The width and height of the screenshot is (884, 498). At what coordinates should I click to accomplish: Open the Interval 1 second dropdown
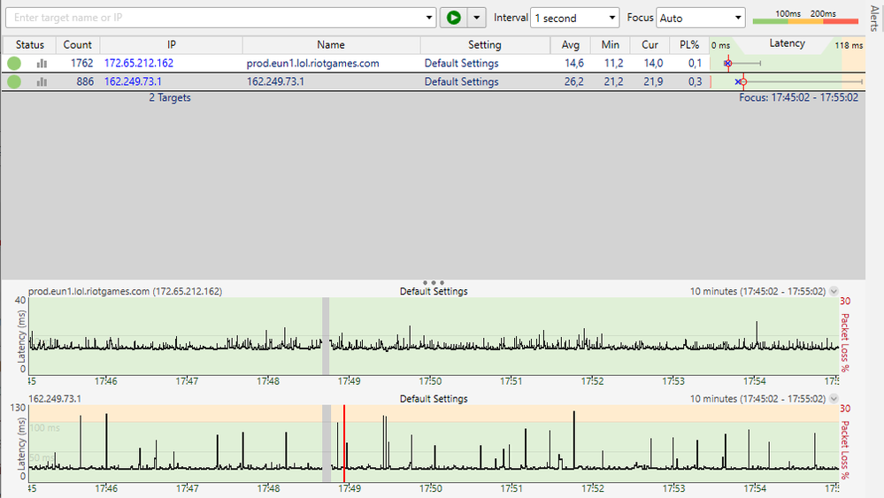(x=575, y=18)
